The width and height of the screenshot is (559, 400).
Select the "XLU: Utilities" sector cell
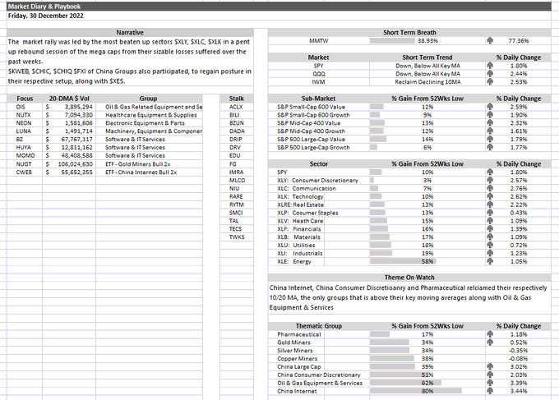click(x=297, y=245)
